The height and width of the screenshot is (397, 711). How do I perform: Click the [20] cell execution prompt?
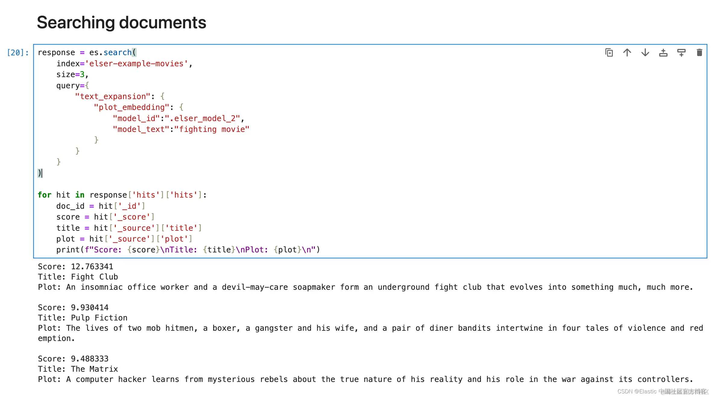pyautogui.click(x=18, y=53)
